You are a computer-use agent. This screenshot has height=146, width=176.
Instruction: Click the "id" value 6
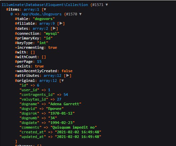point(38,85)
